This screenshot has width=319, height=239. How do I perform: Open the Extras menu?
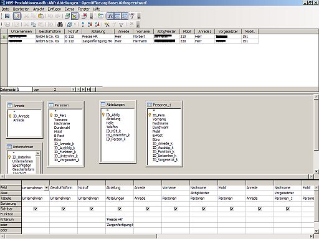click(x=69, y=9)
